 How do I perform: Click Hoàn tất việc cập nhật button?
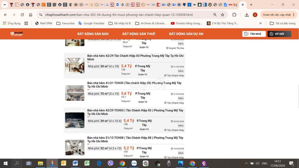[279, 15]
